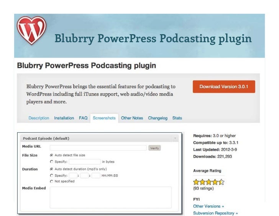
Task: Click the HH:MM:SS hint text
Action: (110, 176)
